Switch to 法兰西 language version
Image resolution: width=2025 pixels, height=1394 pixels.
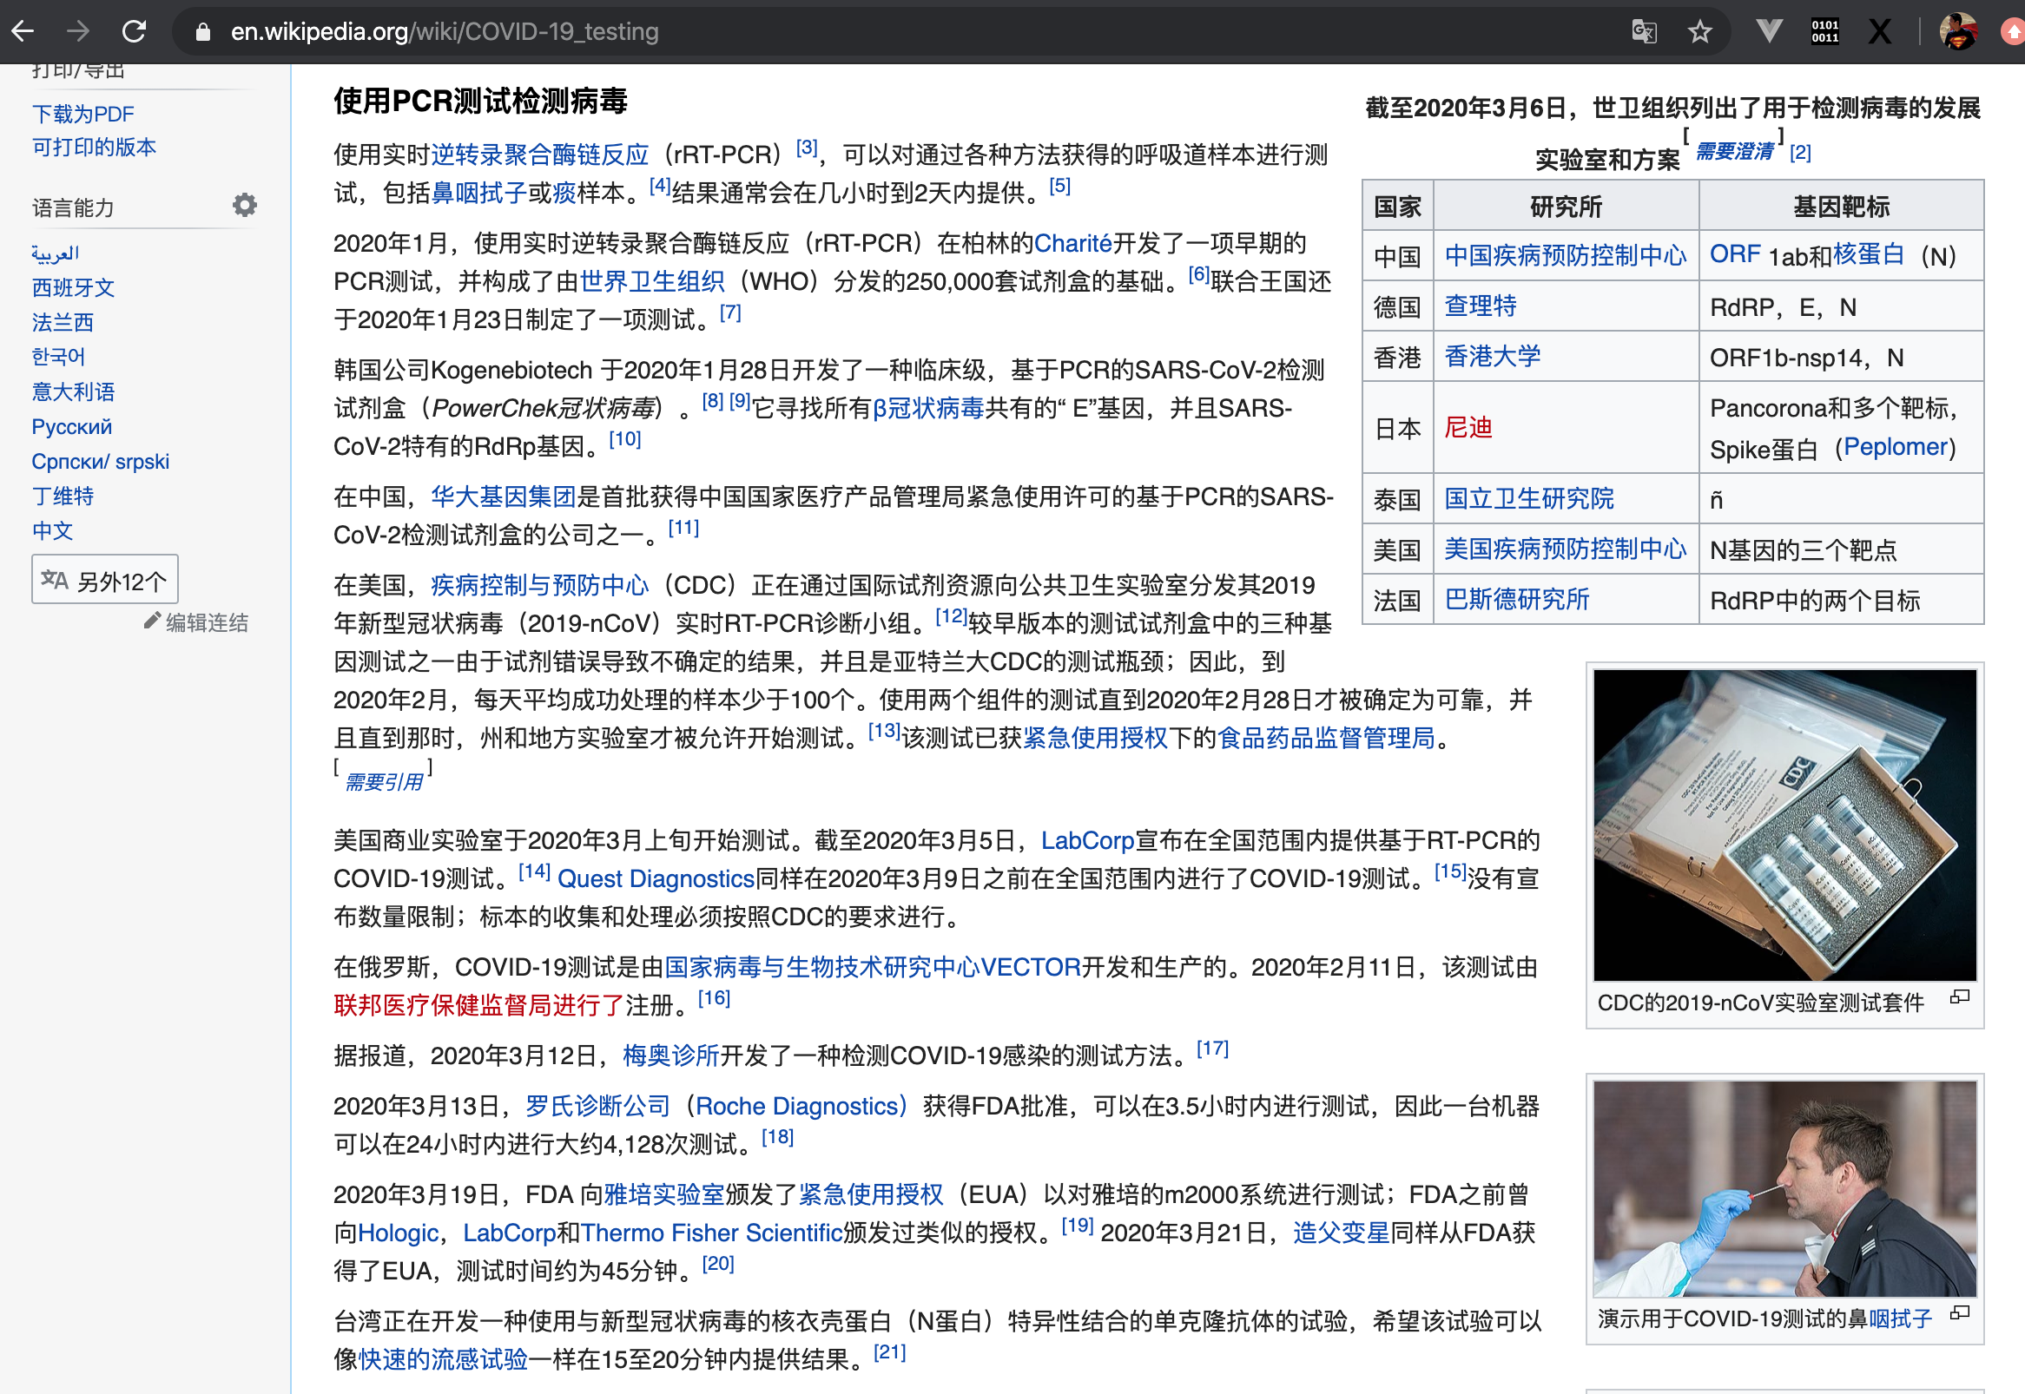[x=63, y=323]
